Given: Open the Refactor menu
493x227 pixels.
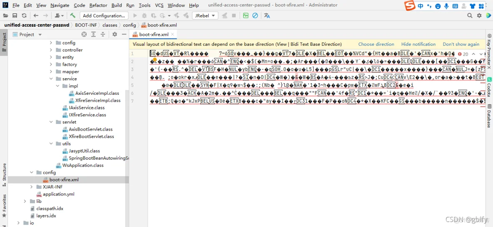Looking at the screenshot, I should [98, 5].
